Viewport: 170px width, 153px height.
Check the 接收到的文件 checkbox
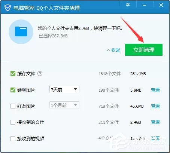coord(13,122)
